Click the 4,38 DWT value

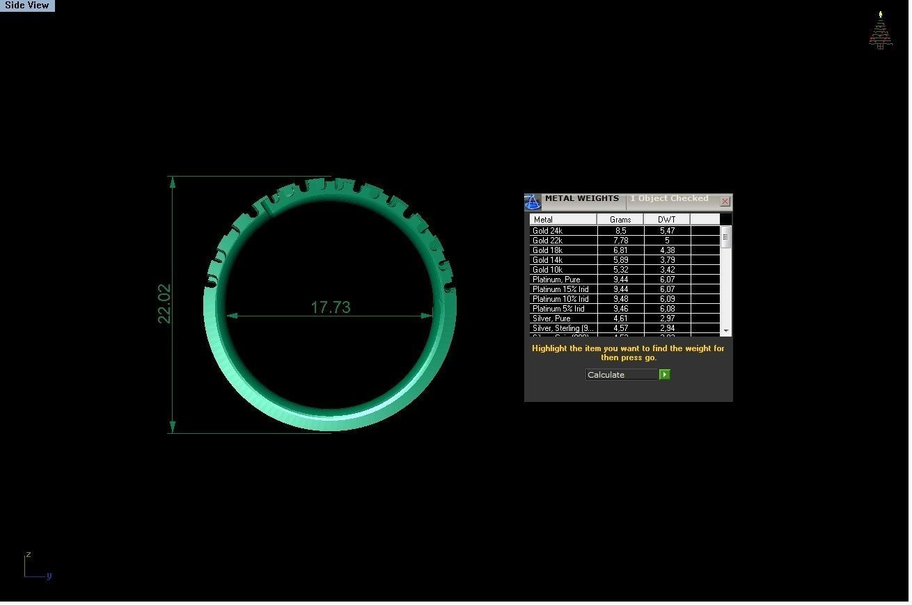click(667, 250)
